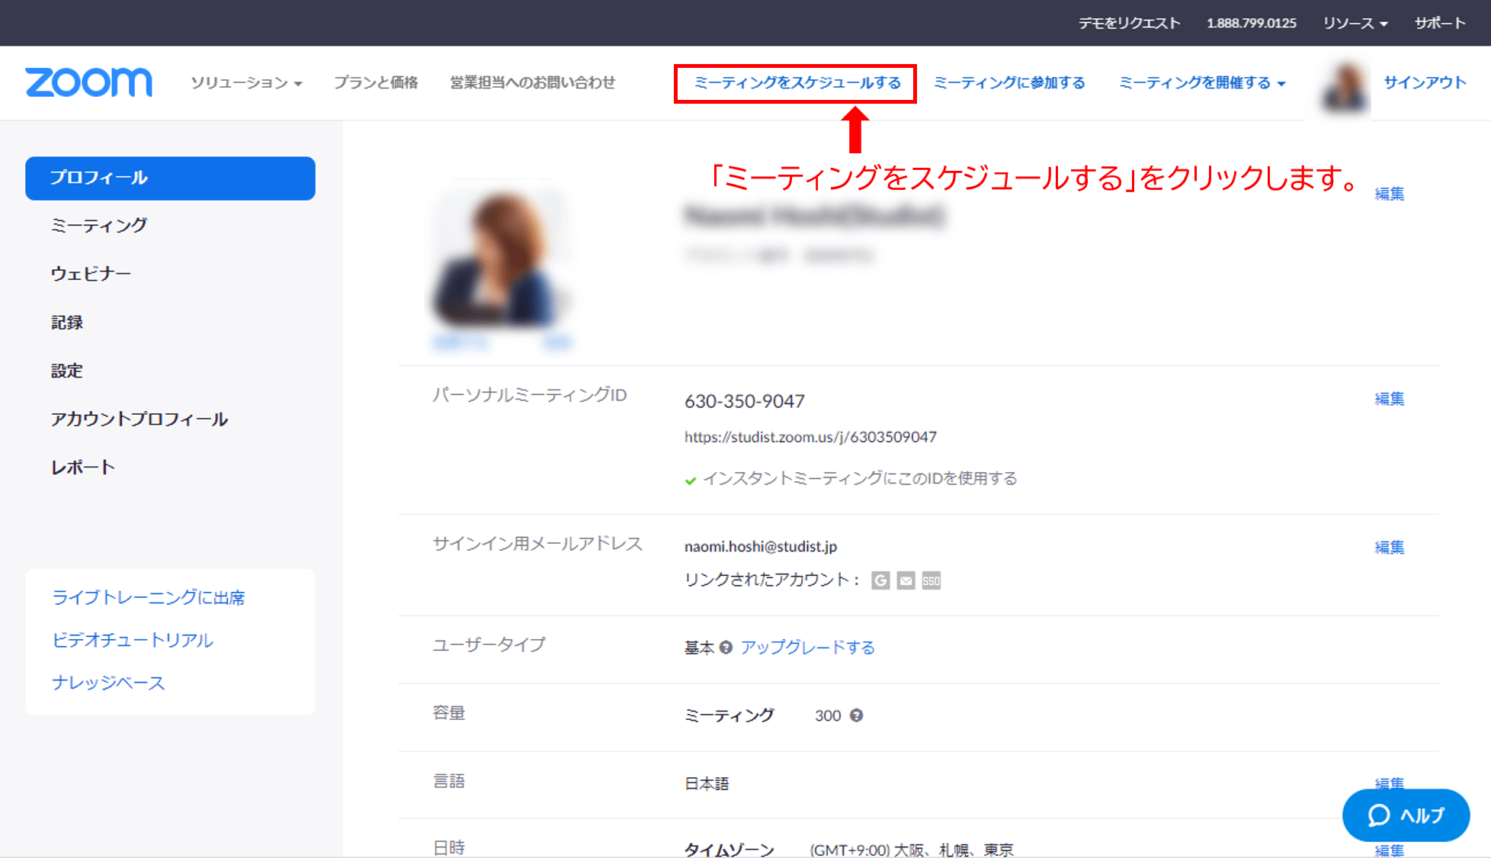Image resolution: width=1491 pixels, height=858 pixels.
Task: Select ミーティング in sidebar
Action: point(99,226)
